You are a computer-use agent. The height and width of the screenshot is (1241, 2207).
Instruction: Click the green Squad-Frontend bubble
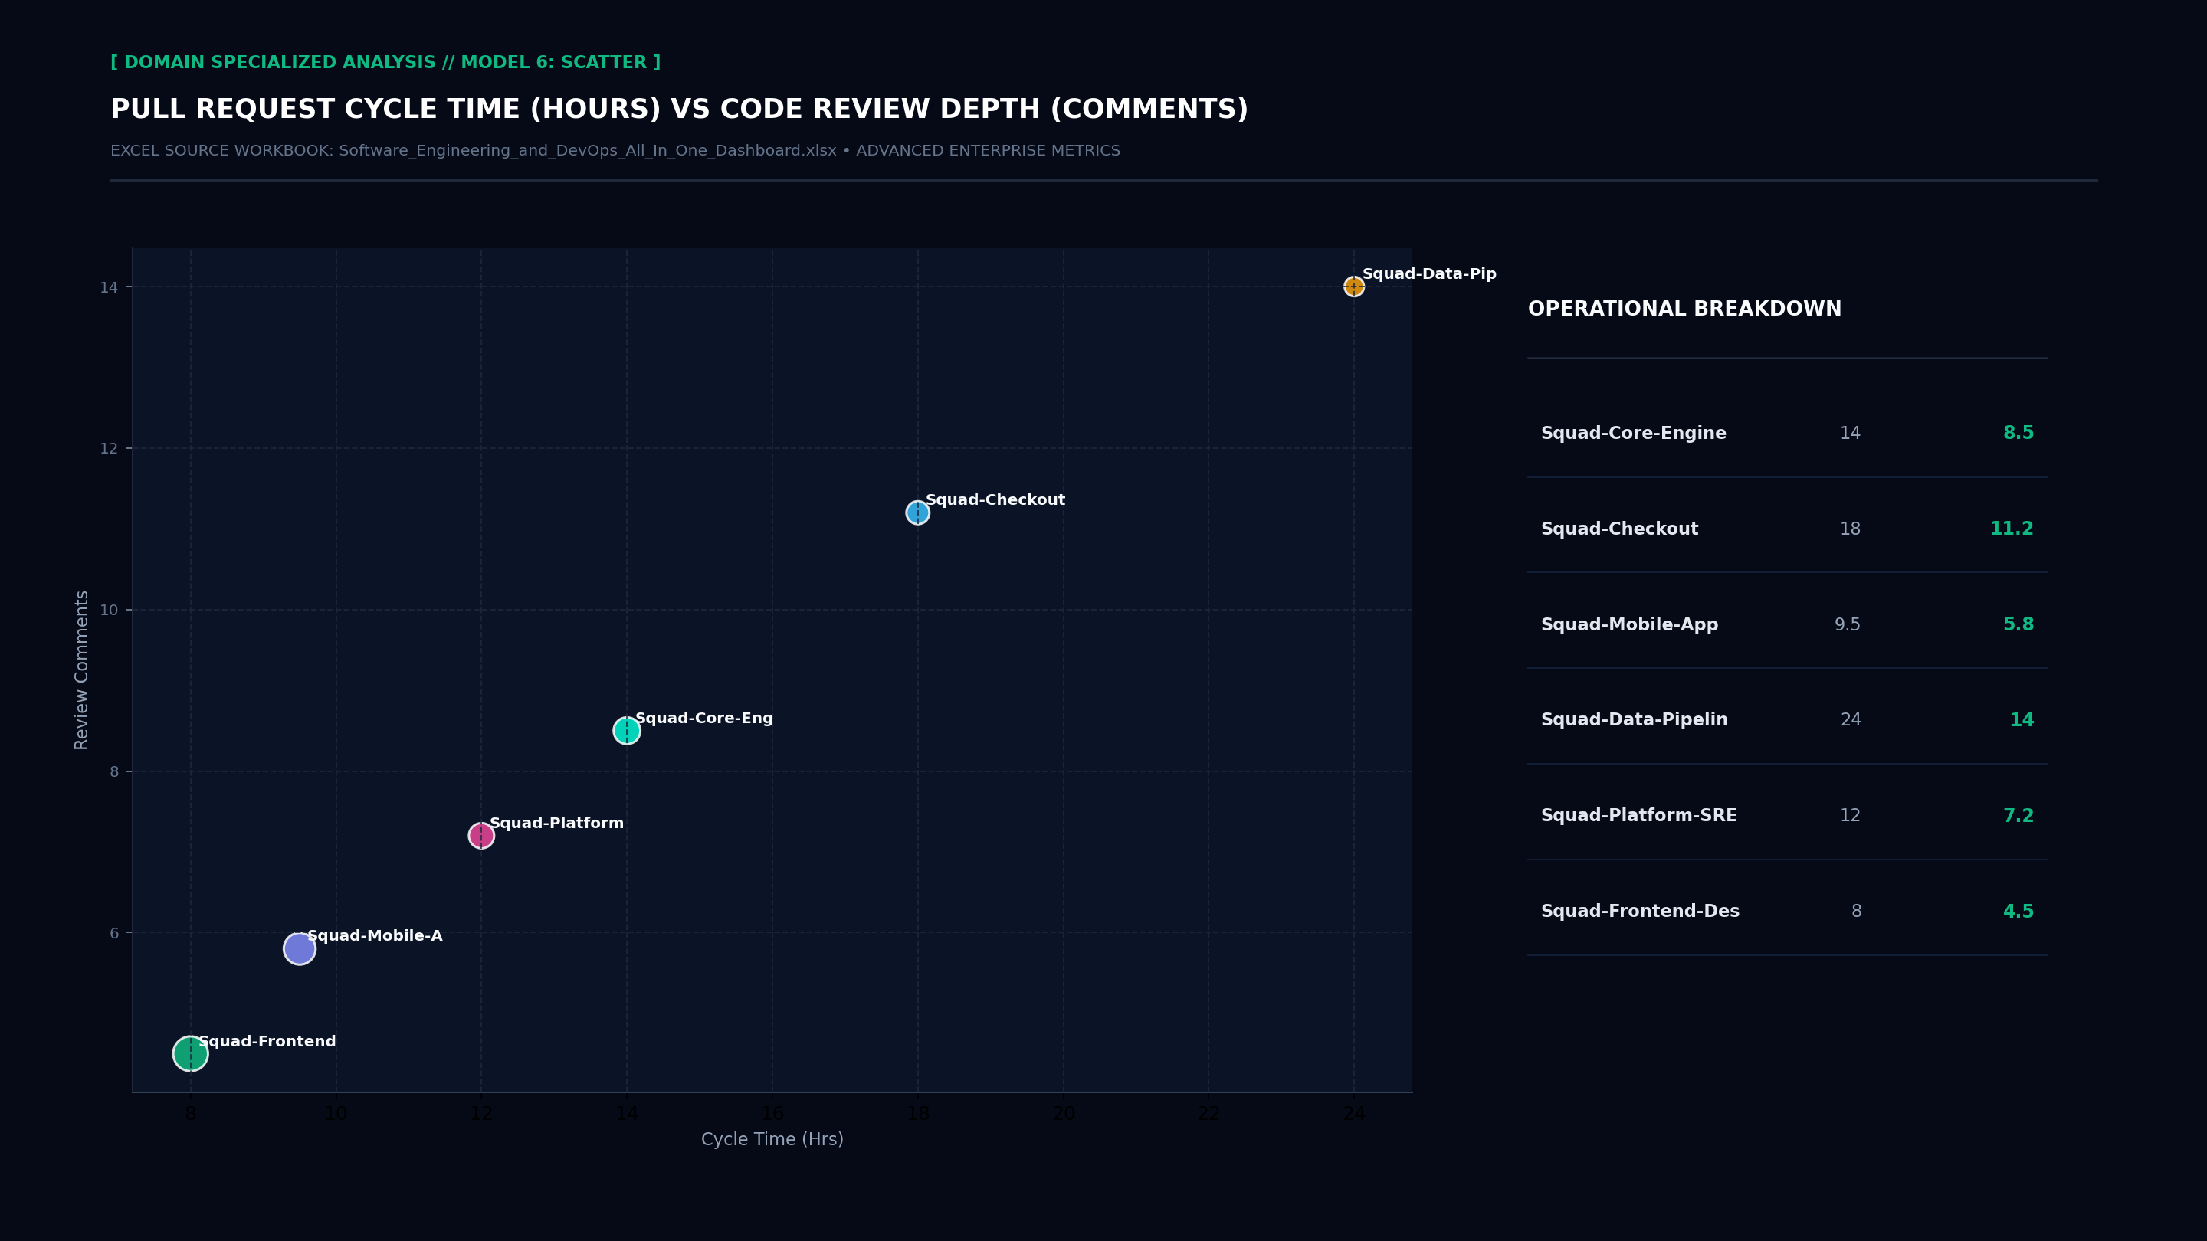coord(190,1053)
